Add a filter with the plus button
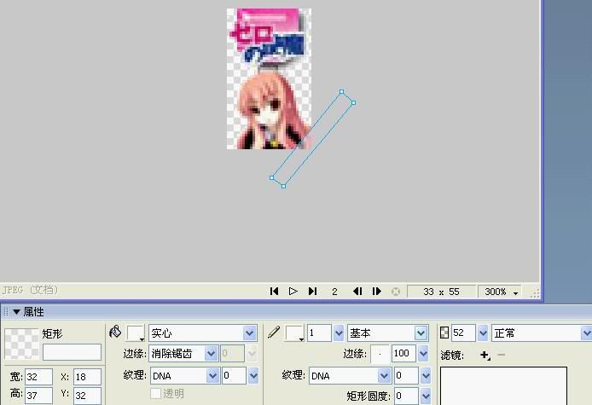This screenshot has height=405, width=592. pyautogui.click(x=485, y=356)
